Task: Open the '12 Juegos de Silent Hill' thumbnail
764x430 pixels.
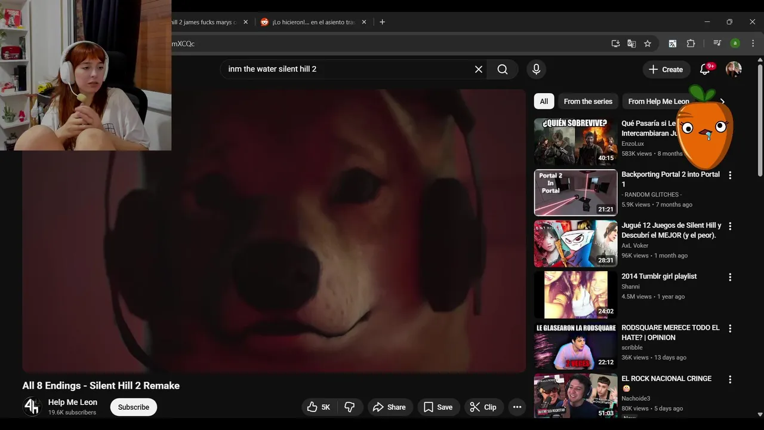Action: [575, 244]
